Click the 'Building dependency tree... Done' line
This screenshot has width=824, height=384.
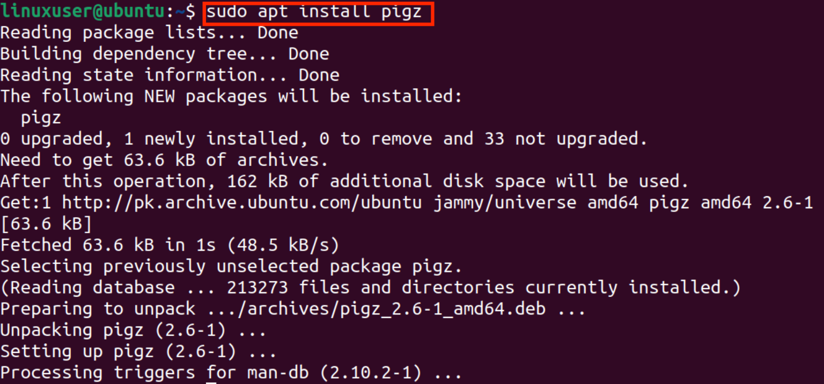click(x=165, y=54)
